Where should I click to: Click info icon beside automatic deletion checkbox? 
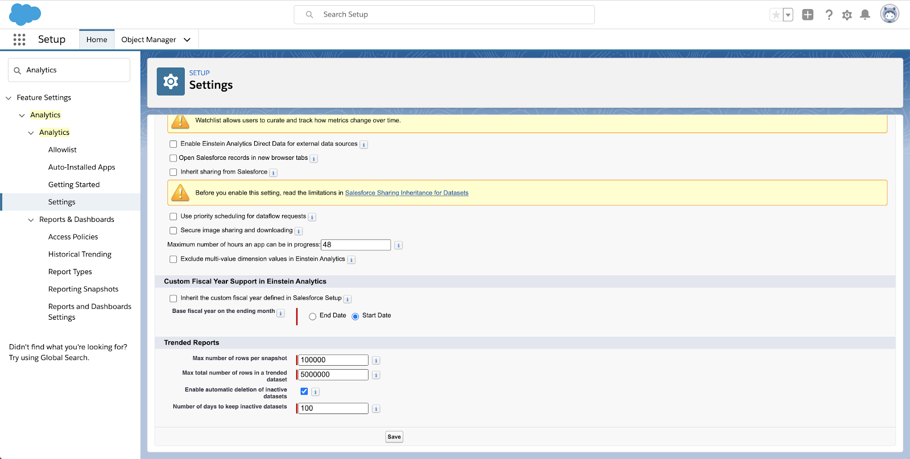316,392
